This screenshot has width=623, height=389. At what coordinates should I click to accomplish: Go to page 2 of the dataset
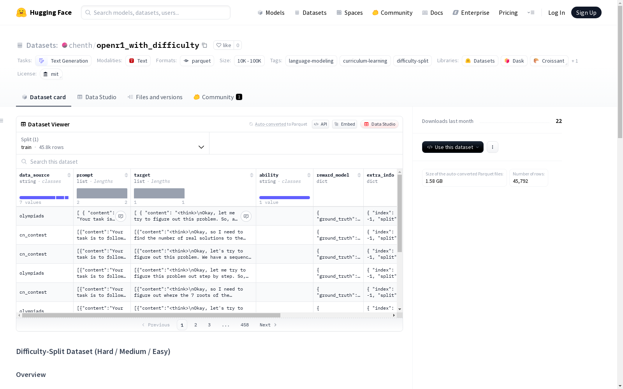(195, 325)
